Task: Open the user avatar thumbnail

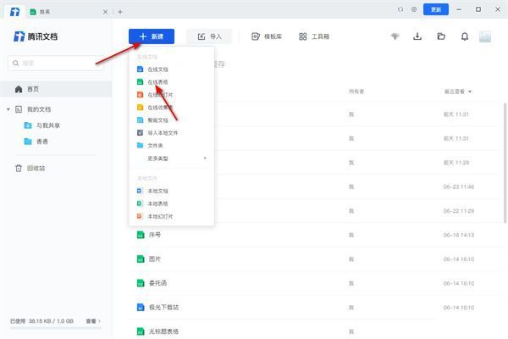Action: pos(485,36)
